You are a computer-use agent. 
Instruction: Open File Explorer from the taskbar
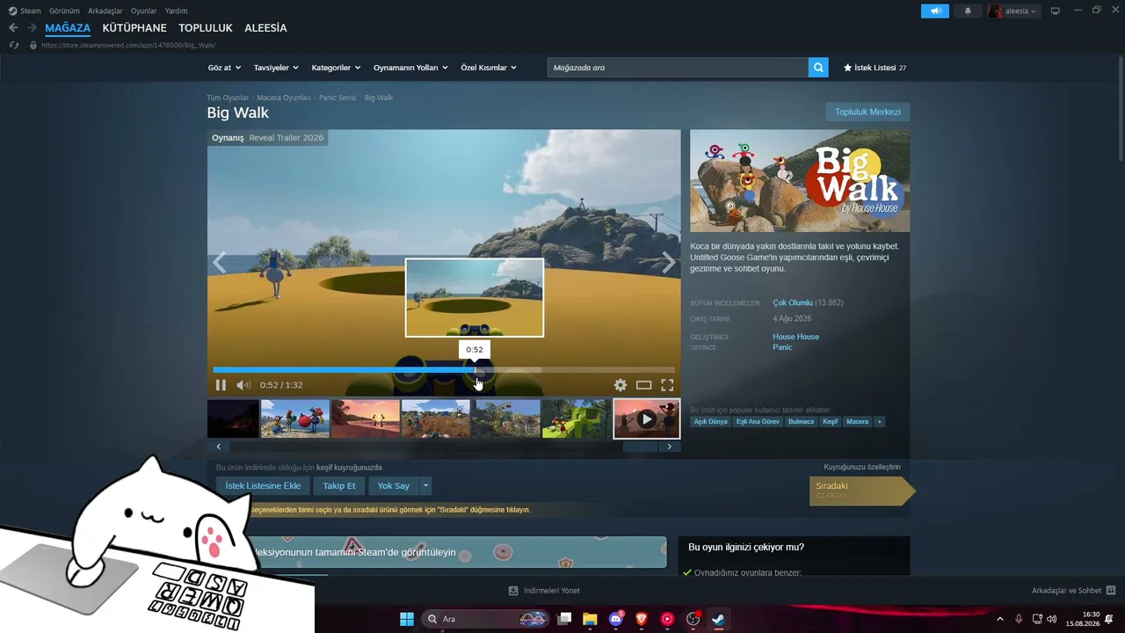pos(590,619)
